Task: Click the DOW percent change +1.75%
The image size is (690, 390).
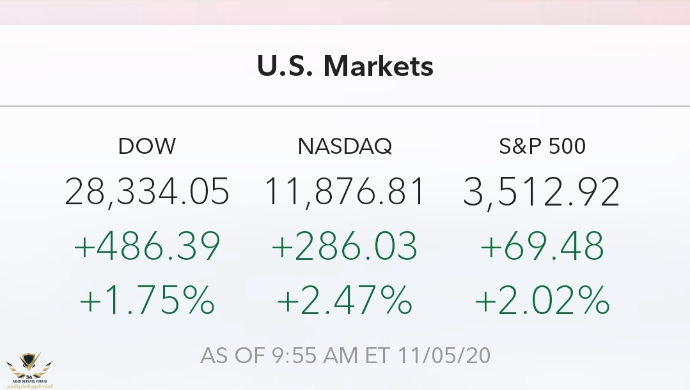Action: coord(147,300)
